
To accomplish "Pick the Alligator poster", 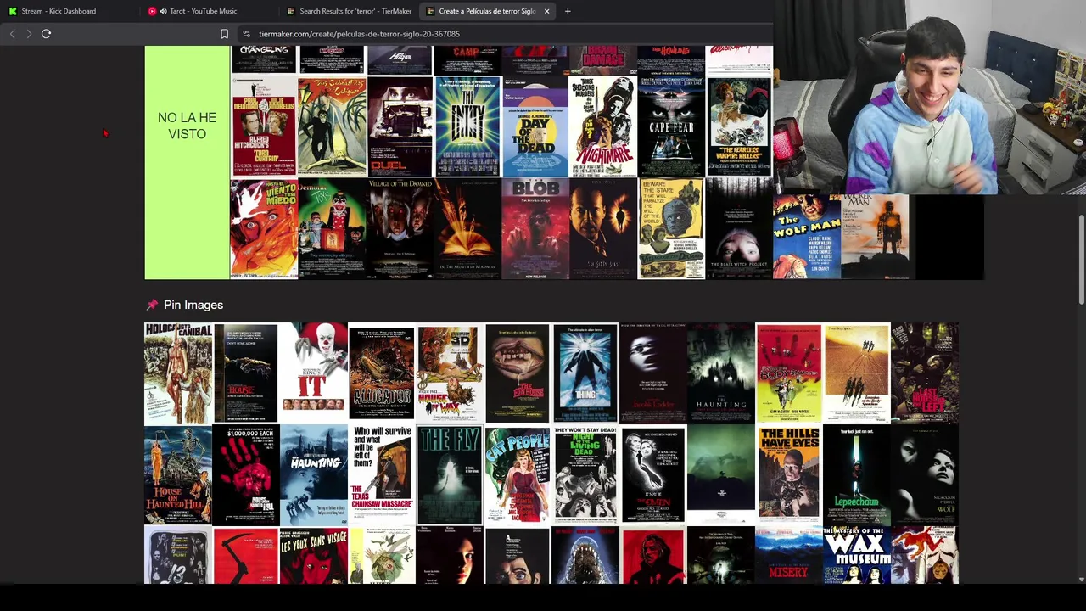I will pyautogui.click(x=382, y=372).
